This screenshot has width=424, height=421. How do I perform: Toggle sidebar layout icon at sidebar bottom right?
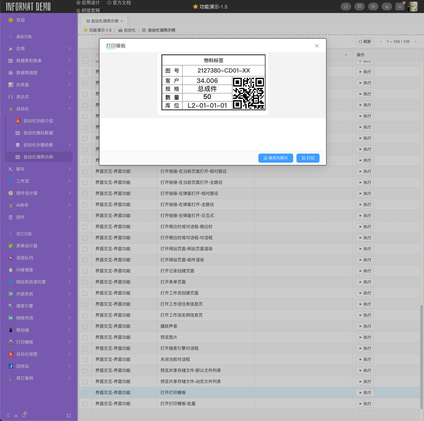68,415
